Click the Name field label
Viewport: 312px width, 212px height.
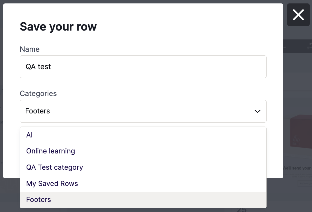(30, 49)
